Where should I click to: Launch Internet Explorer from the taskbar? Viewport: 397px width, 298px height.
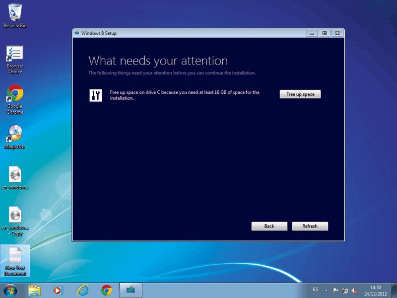[x=82, y=291]
